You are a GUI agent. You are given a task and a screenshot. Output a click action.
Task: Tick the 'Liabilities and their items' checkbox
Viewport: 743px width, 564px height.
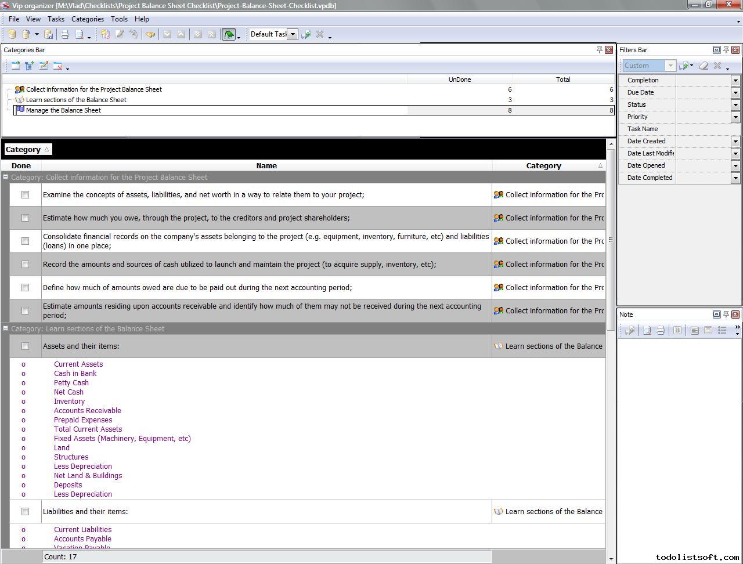tap(25, 512)
